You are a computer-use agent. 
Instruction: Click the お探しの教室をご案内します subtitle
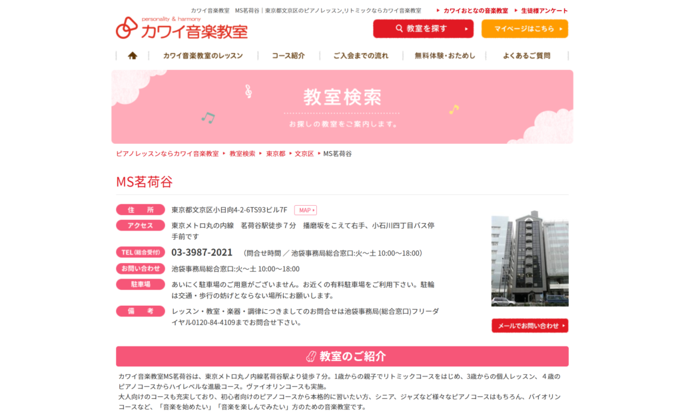344,124
